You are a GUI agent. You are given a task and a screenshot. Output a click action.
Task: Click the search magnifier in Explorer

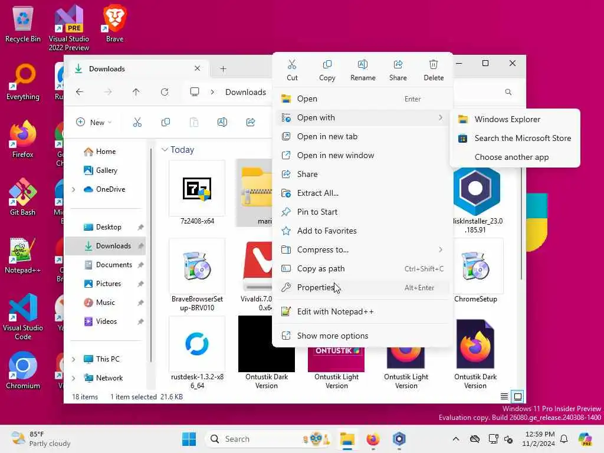[x=508, y=92]
